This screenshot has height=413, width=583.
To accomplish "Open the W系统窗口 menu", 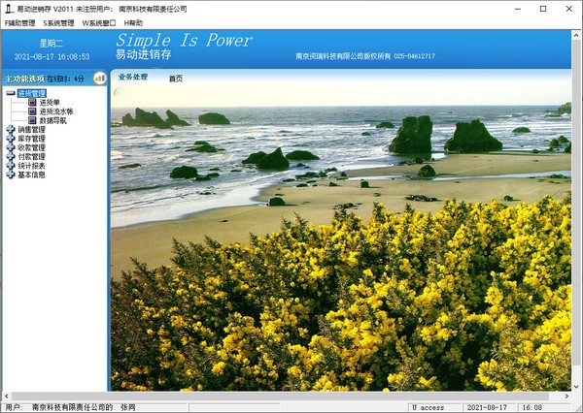I will click(98, 22).
